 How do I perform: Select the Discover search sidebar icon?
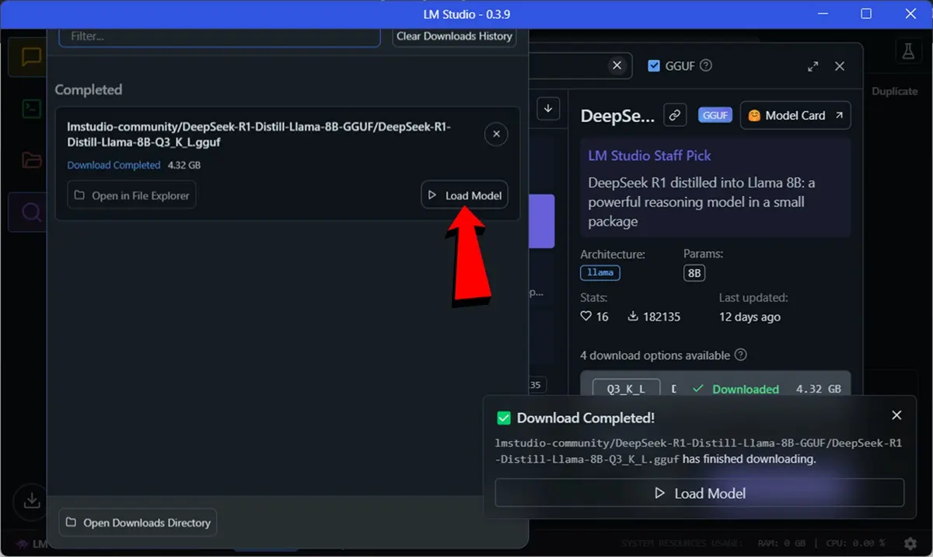31,212
